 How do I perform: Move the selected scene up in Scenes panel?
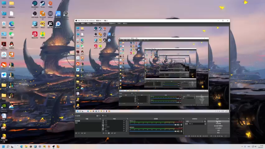coord(82,133)
